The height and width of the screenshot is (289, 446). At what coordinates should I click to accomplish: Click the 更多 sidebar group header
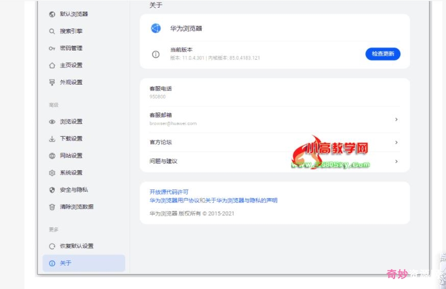point(54,229)
